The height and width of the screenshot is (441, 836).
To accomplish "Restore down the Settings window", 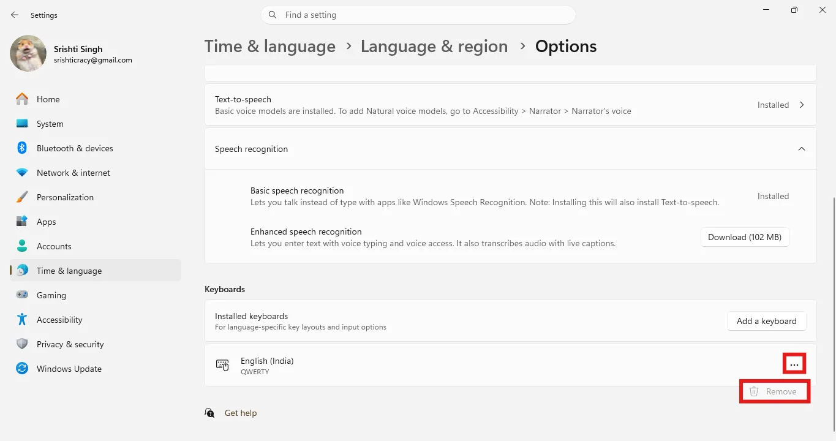I will (x=794, y=10).
